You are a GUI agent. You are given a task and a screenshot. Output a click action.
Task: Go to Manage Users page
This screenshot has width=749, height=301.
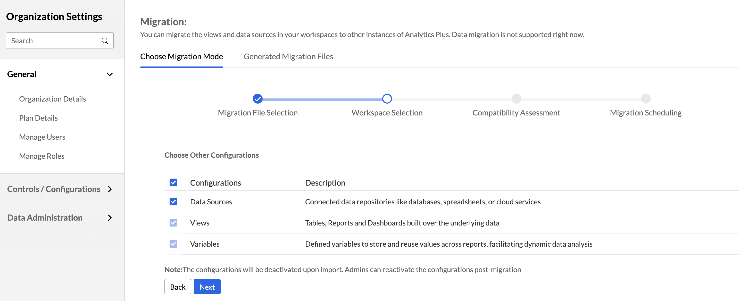coord(42,137)
